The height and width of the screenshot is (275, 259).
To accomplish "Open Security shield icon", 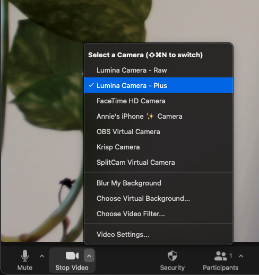I will click(x=172, y=255).
